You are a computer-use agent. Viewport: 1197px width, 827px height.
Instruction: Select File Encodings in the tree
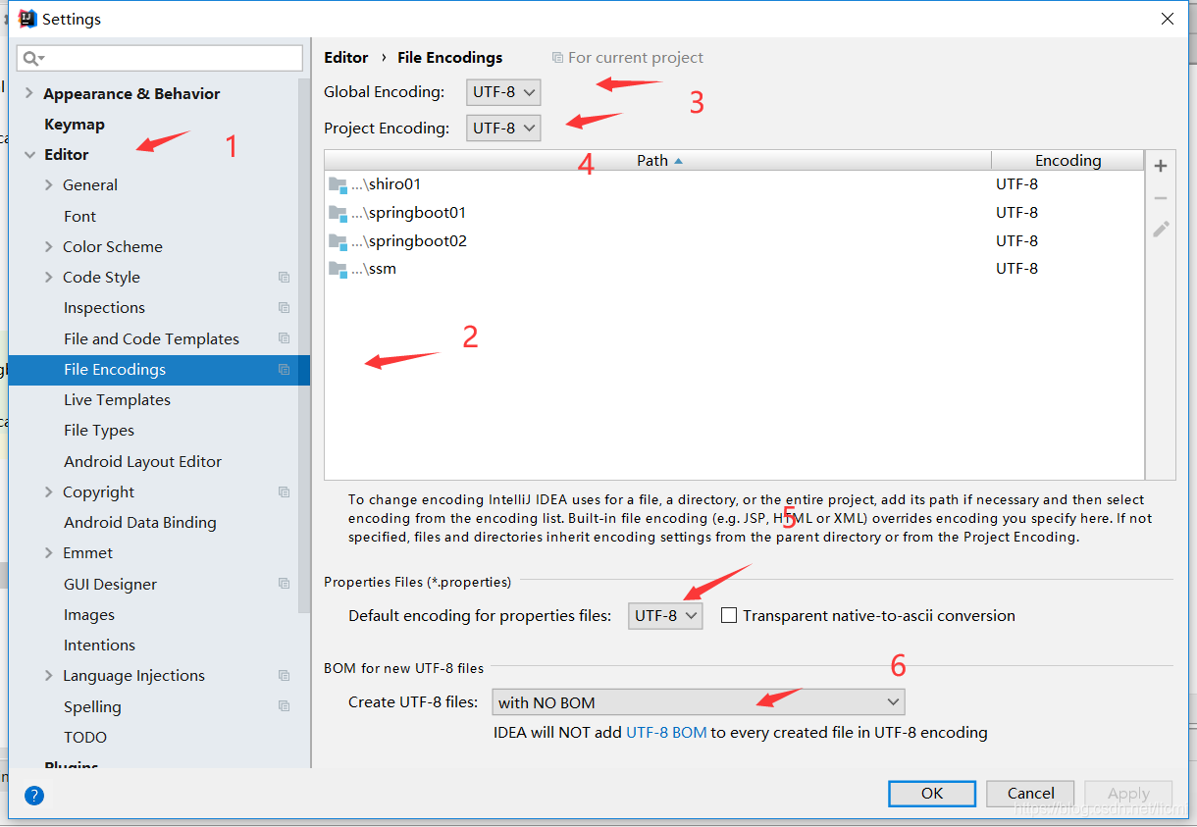pos(159,370)
